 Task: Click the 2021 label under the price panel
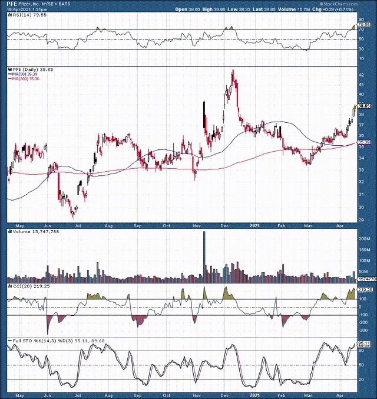pyautogui.click(x=254, y=225)
